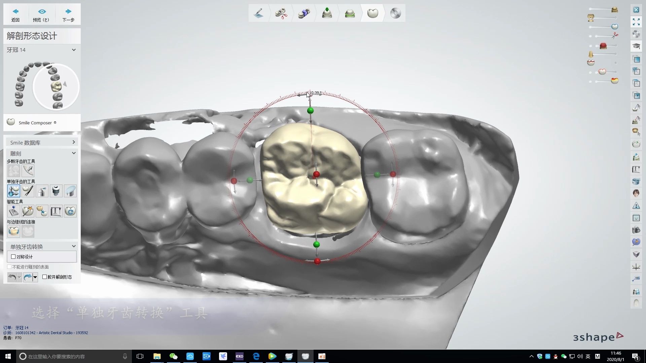Choose the attachment cylinder tool
Screen dimensions: 646x363
56,191
